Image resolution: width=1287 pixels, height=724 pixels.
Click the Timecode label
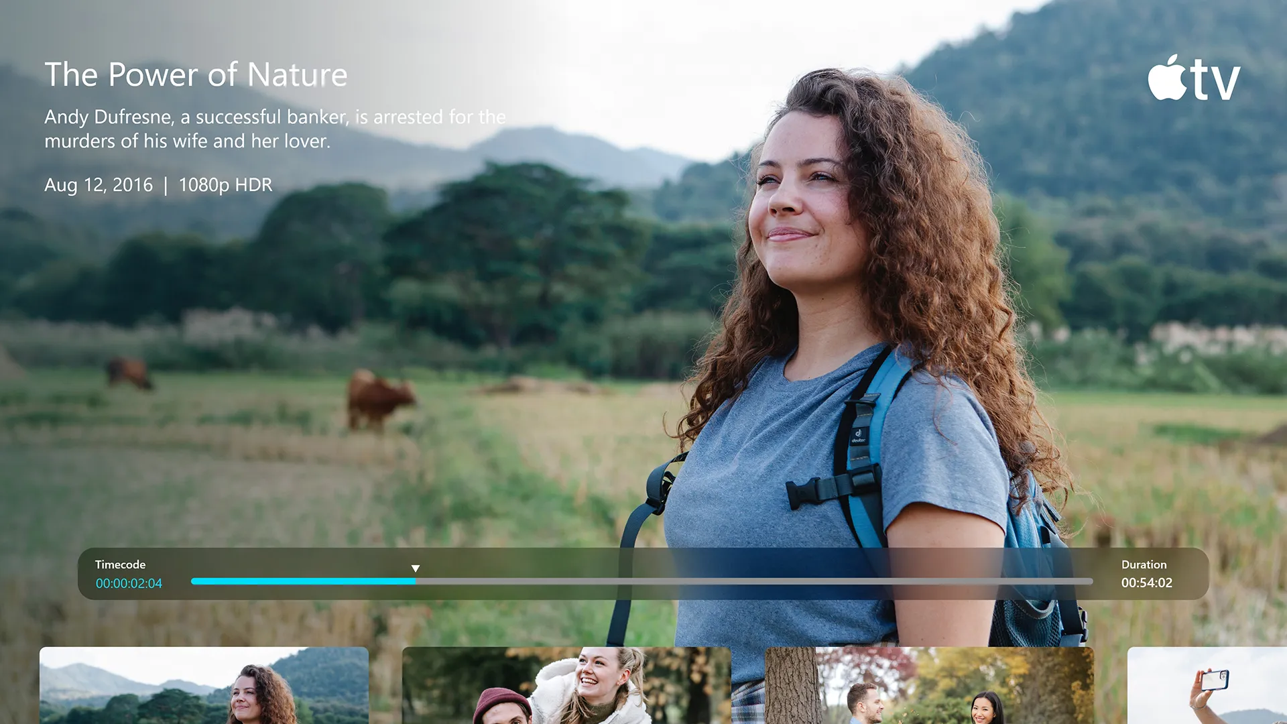120,564
